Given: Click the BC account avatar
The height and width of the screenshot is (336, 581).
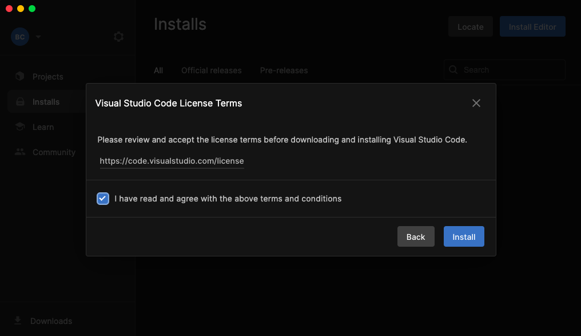Looking at the screenshot, I should [x=20, y=37].
